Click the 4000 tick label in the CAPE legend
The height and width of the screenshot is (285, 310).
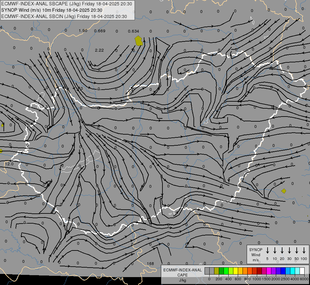click(295, 279)
